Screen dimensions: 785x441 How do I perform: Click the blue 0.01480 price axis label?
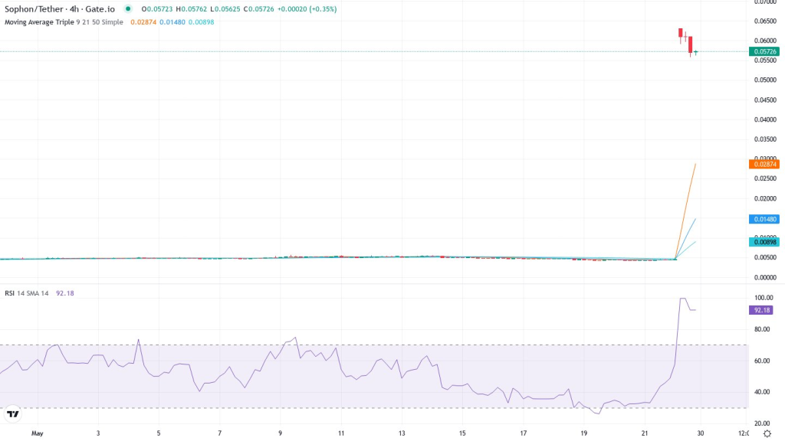point(764,219)
